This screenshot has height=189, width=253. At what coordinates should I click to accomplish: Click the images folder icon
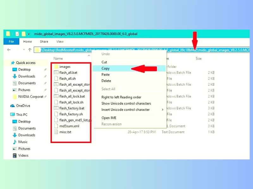(56, 67)
